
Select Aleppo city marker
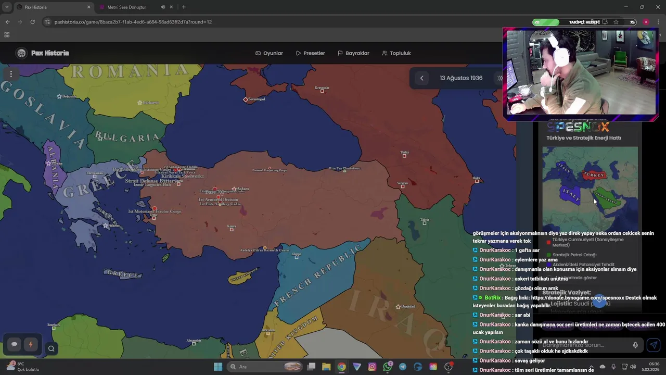[x=297, y=258]
